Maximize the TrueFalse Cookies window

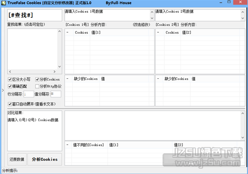point(229,2)
